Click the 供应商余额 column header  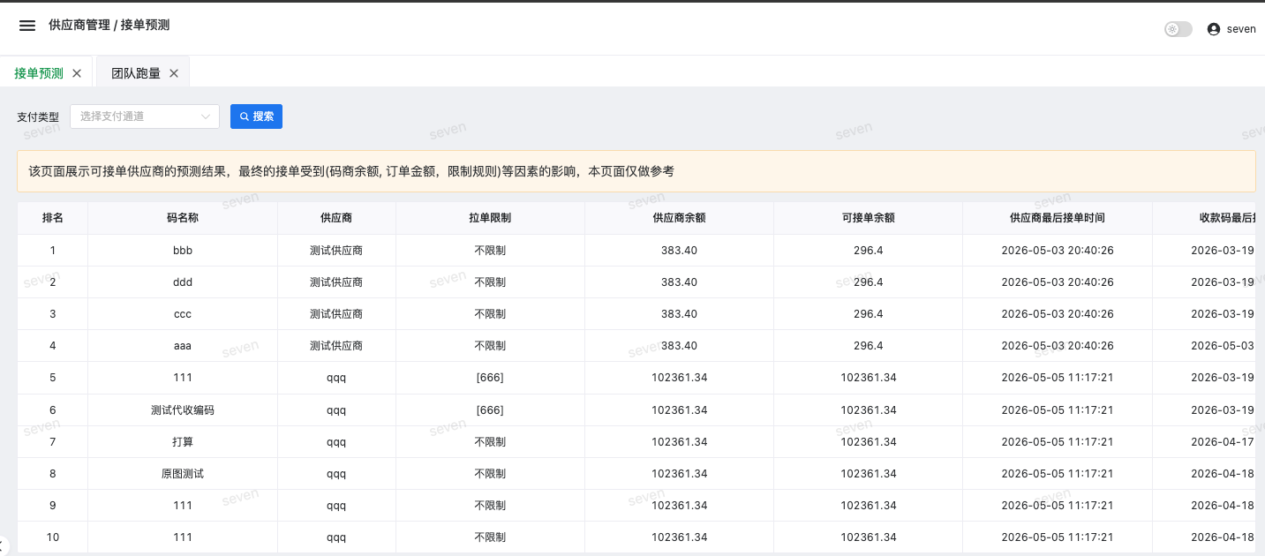coord(679,218)
